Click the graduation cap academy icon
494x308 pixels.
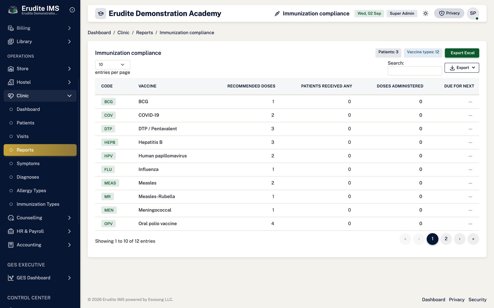[101, 14]
